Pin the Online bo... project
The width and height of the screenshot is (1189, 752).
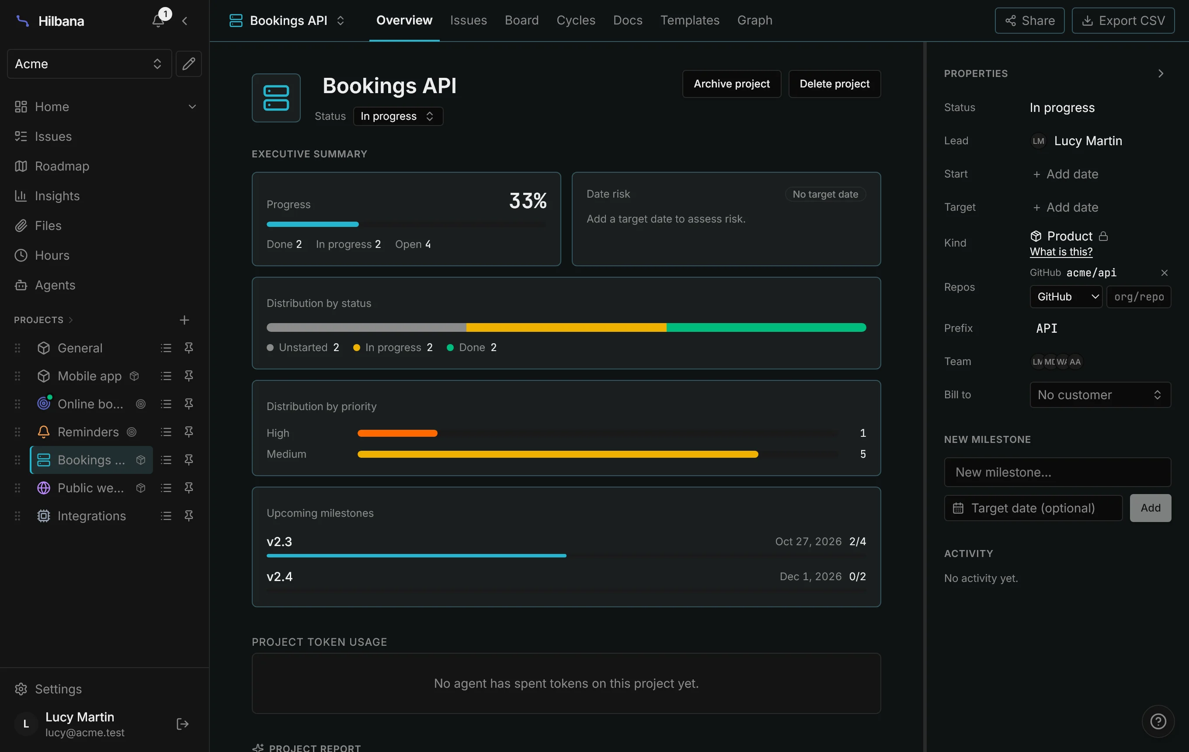(x=188, y=404)
